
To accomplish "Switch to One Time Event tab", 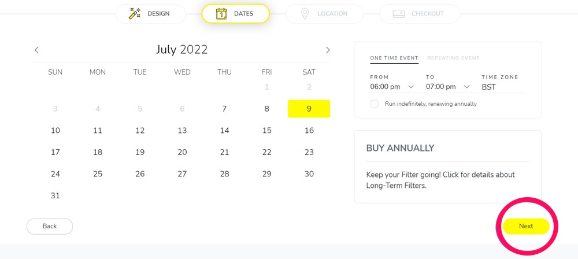I will 394,58.
